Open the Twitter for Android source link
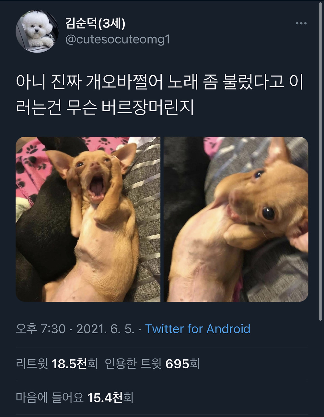Viewport: 324px width, 417px height. coord(198,329)
